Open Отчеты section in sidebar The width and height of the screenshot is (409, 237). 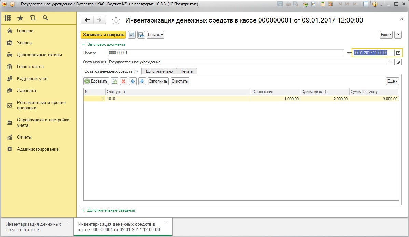(24, 137)
